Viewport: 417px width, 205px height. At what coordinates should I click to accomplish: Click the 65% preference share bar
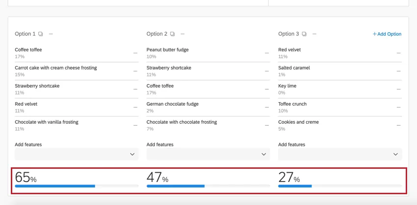[77, 186]
